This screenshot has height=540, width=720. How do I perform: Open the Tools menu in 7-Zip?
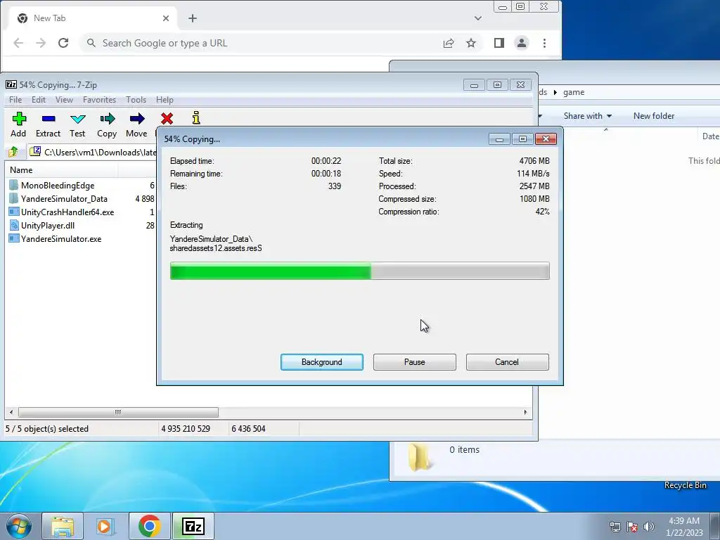pos(136,100)
